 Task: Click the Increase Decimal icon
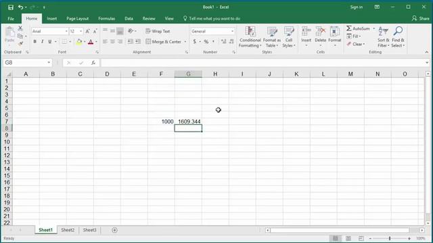click(224, 42)
